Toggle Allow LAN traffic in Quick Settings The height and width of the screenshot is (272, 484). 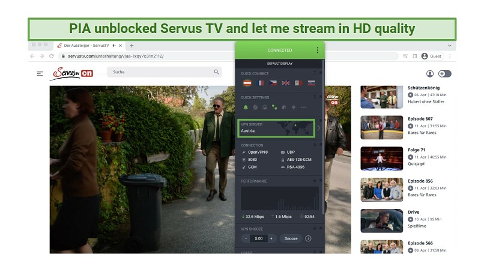(x=274, y=107)
